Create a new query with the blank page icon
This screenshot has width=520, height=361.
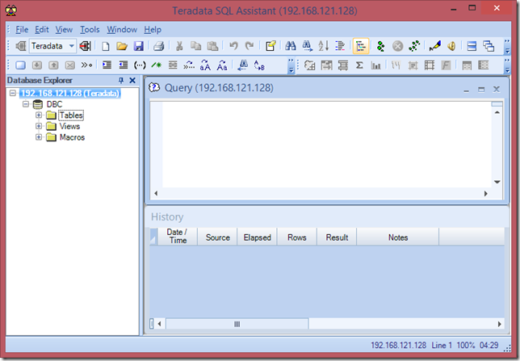(106, 46)
